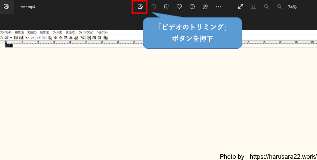The height and width of the screenshot is (160, 317).
Task: Open the three-dot more options menu
Action: (x=218, y=7)
